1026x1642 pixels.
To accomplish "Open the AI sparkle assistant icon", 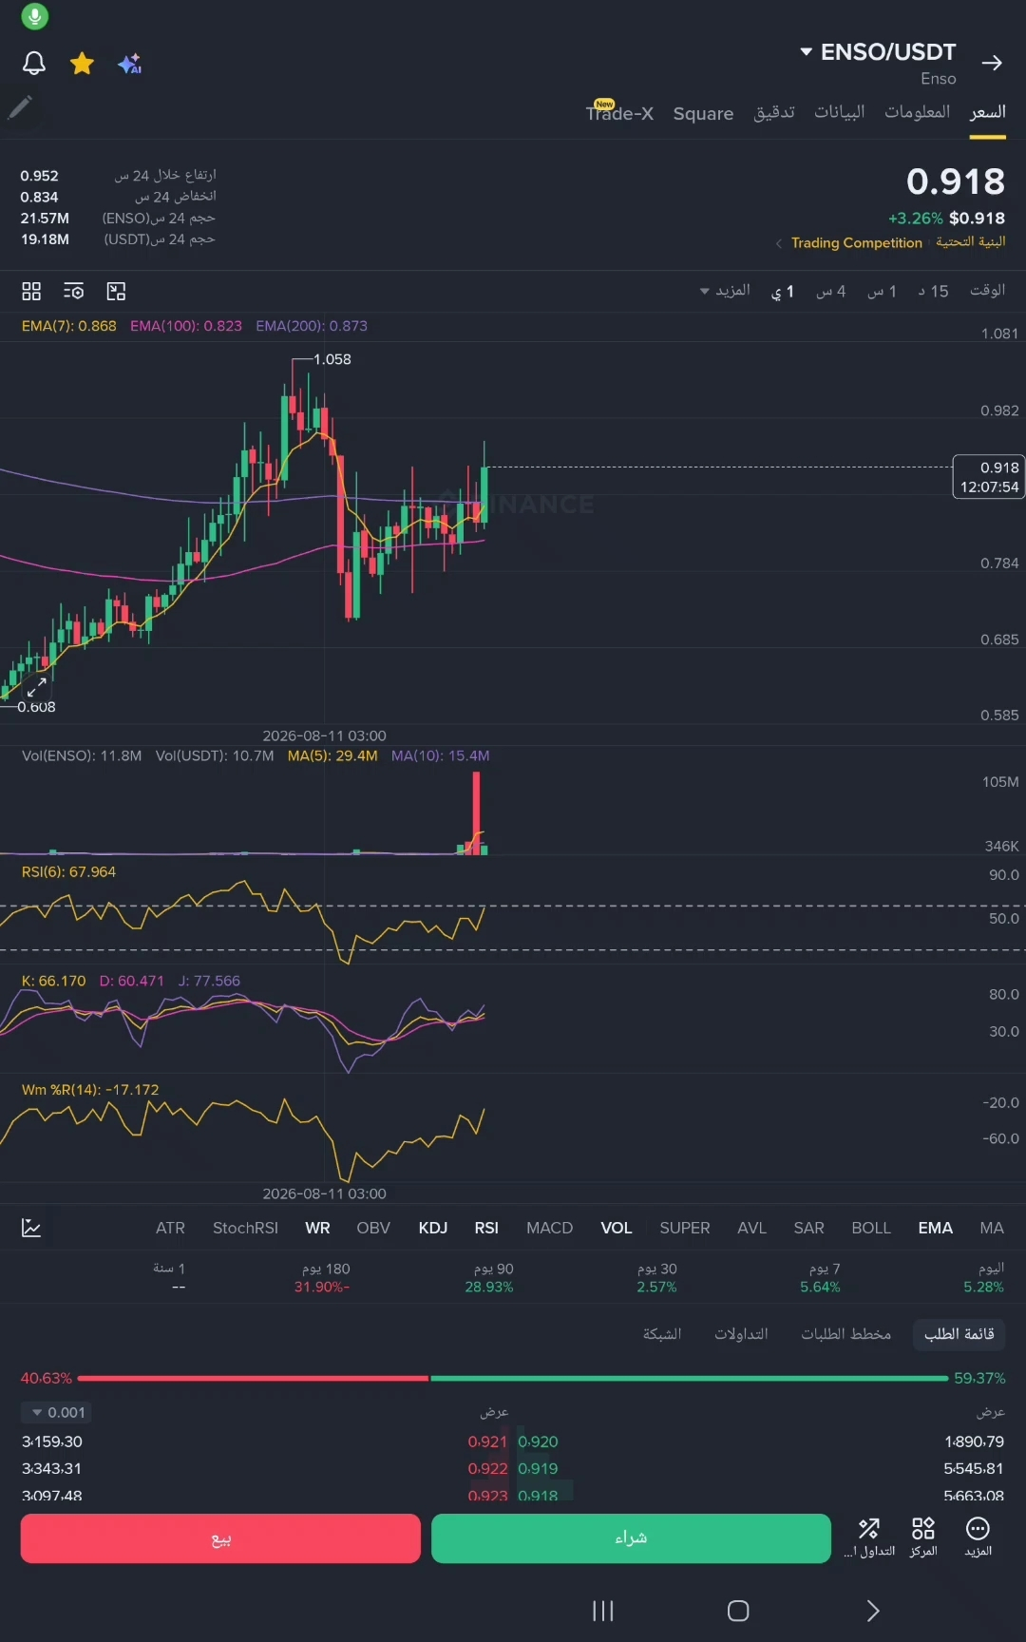I will [x=130, y=64].
